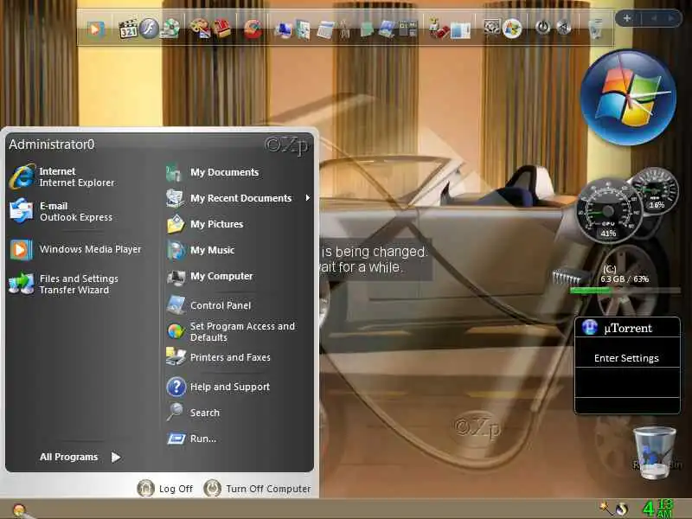Click the right arrow beside the dock

coord(671,18)
